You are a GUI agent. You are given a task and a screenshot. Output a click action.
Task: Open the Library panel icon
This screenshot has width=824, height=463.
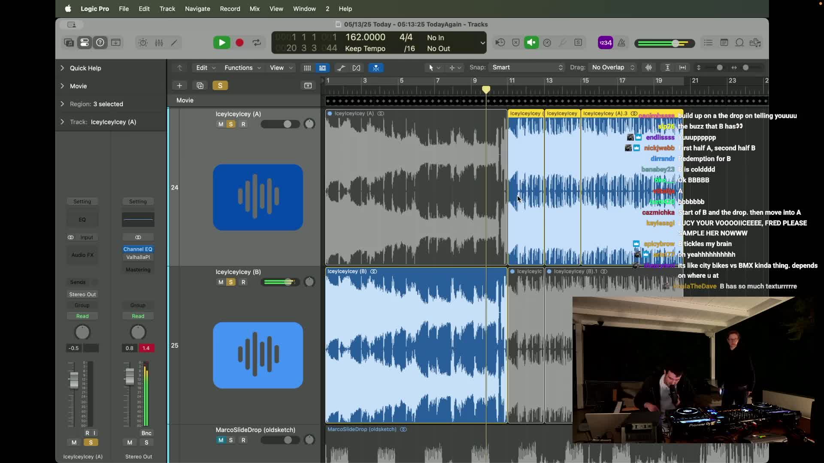[69, 42]
